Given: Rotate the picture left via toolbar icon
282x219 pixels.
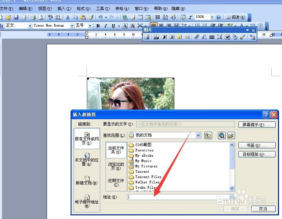Looking at the screenshot, I should (x=204, y=37).
